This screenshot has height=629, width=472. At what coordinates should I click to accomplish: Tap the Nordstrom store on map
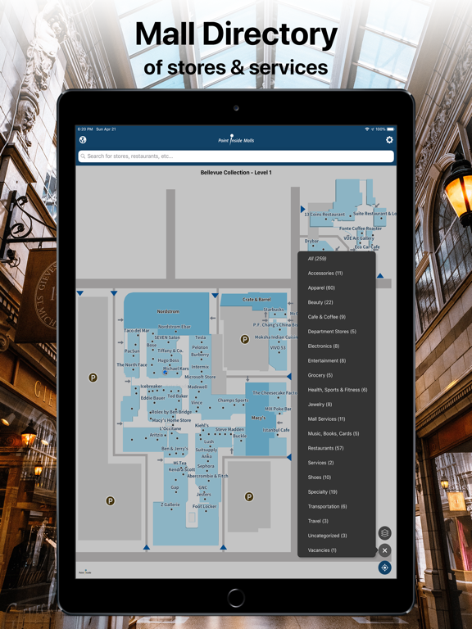168,311
